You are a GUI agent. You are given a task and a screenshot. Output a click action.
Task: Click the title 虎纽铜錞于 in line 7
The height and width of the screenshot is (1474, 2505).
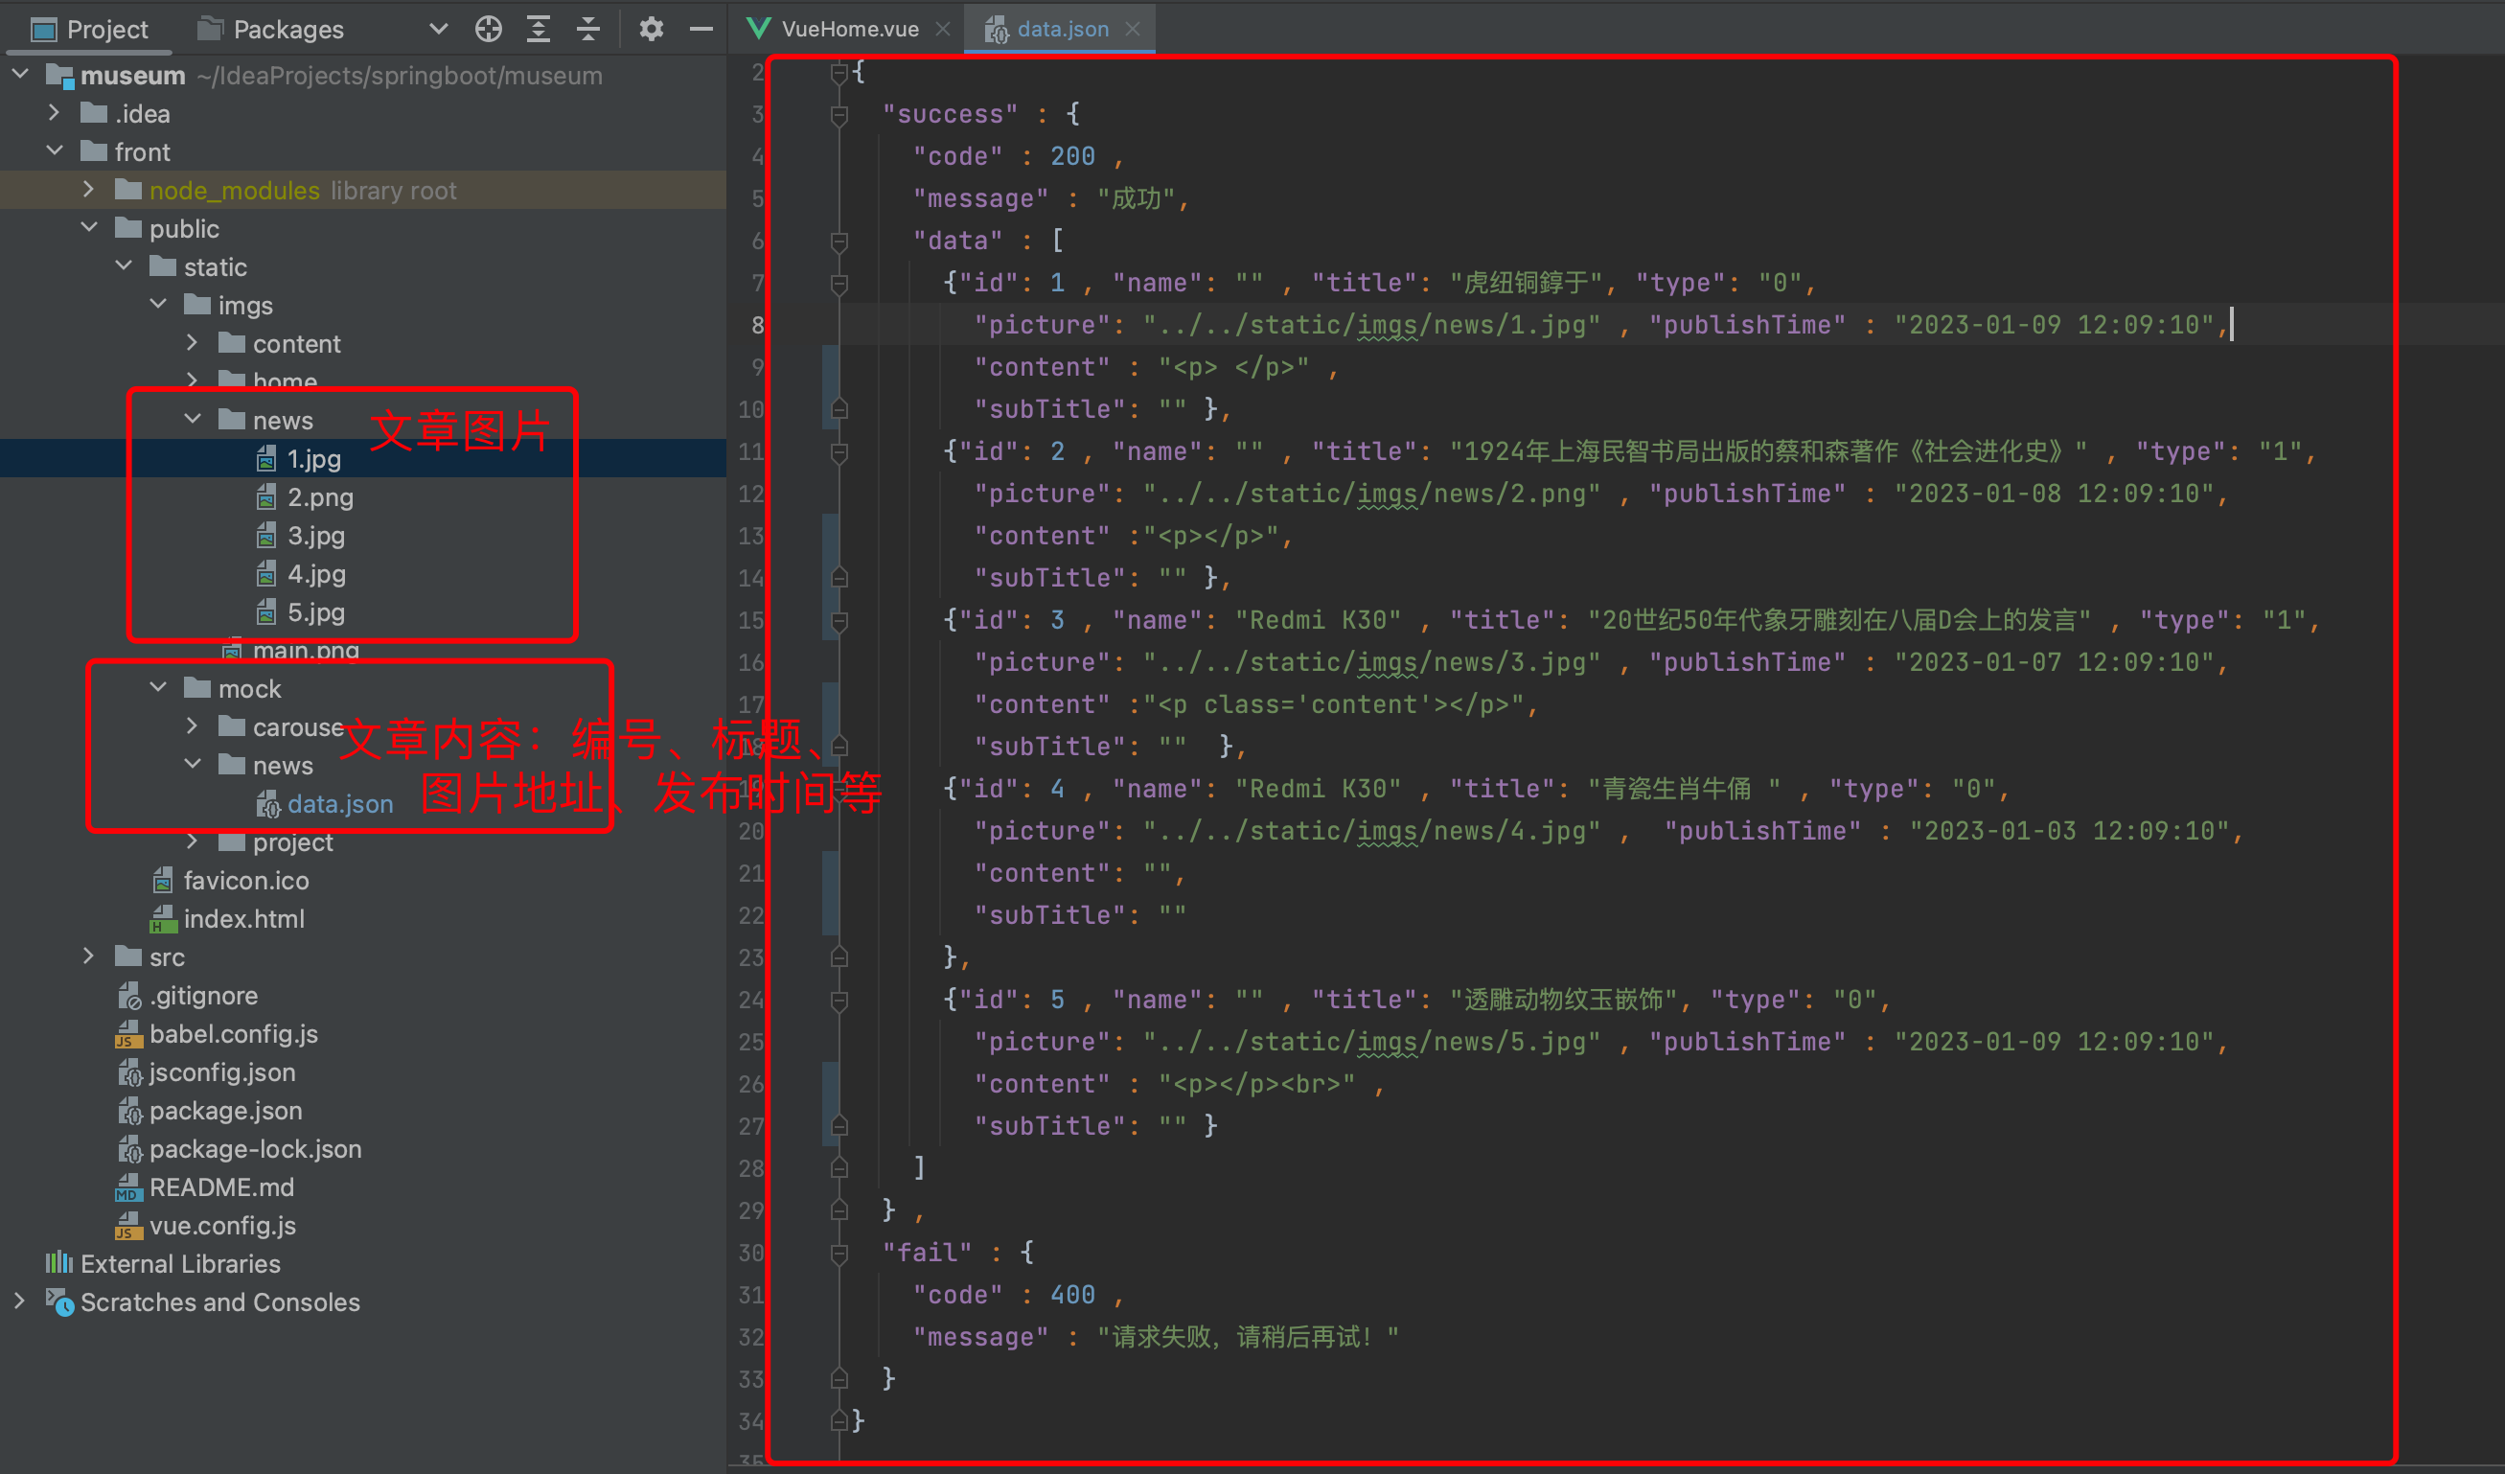[1526, 283]
